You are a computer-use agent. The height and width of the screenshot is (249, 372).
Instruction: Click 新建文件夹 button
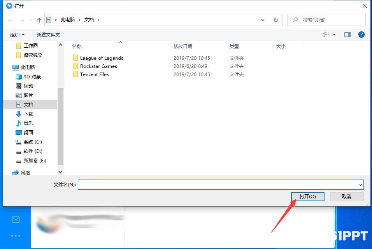point(48,35)
